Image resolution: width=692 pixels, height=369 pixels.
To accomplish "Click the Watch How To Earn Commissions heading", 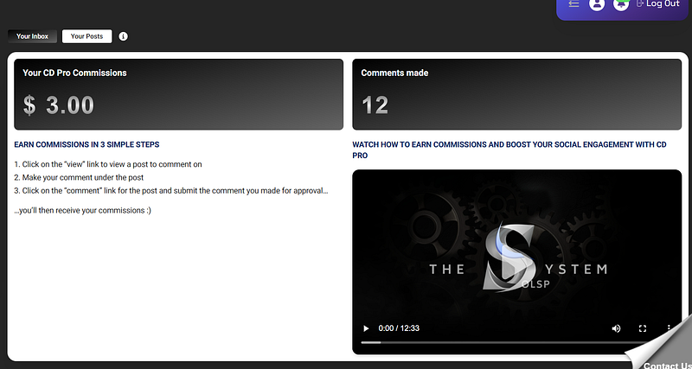I will click(509, 150).
